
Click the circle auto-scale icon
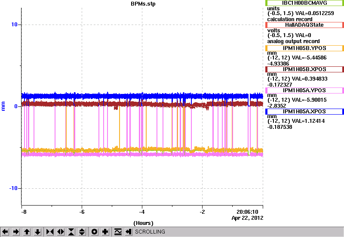click(95, 232)
